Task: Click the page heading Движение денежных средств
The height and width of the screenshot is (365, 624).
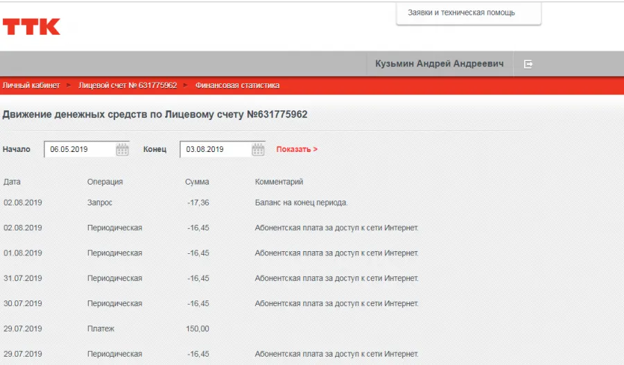Action: [155, 114]
